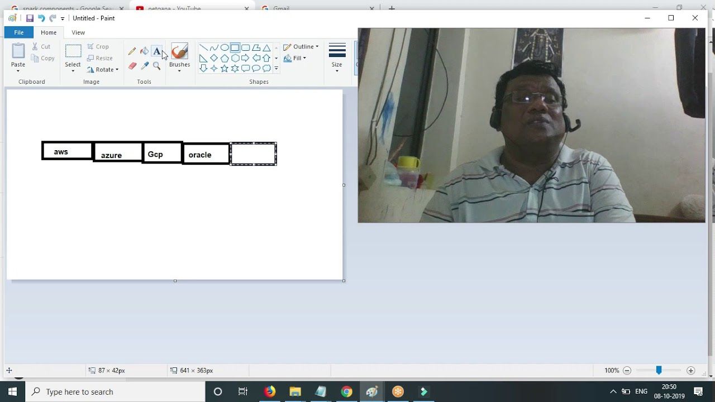Click the Windows search box

[x=115, y=392]
